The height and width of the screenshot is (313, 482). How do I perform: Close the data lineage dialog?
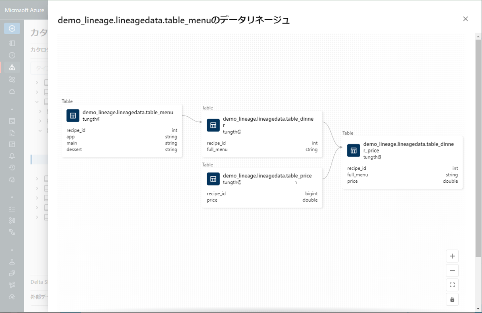tap(466, 19)
